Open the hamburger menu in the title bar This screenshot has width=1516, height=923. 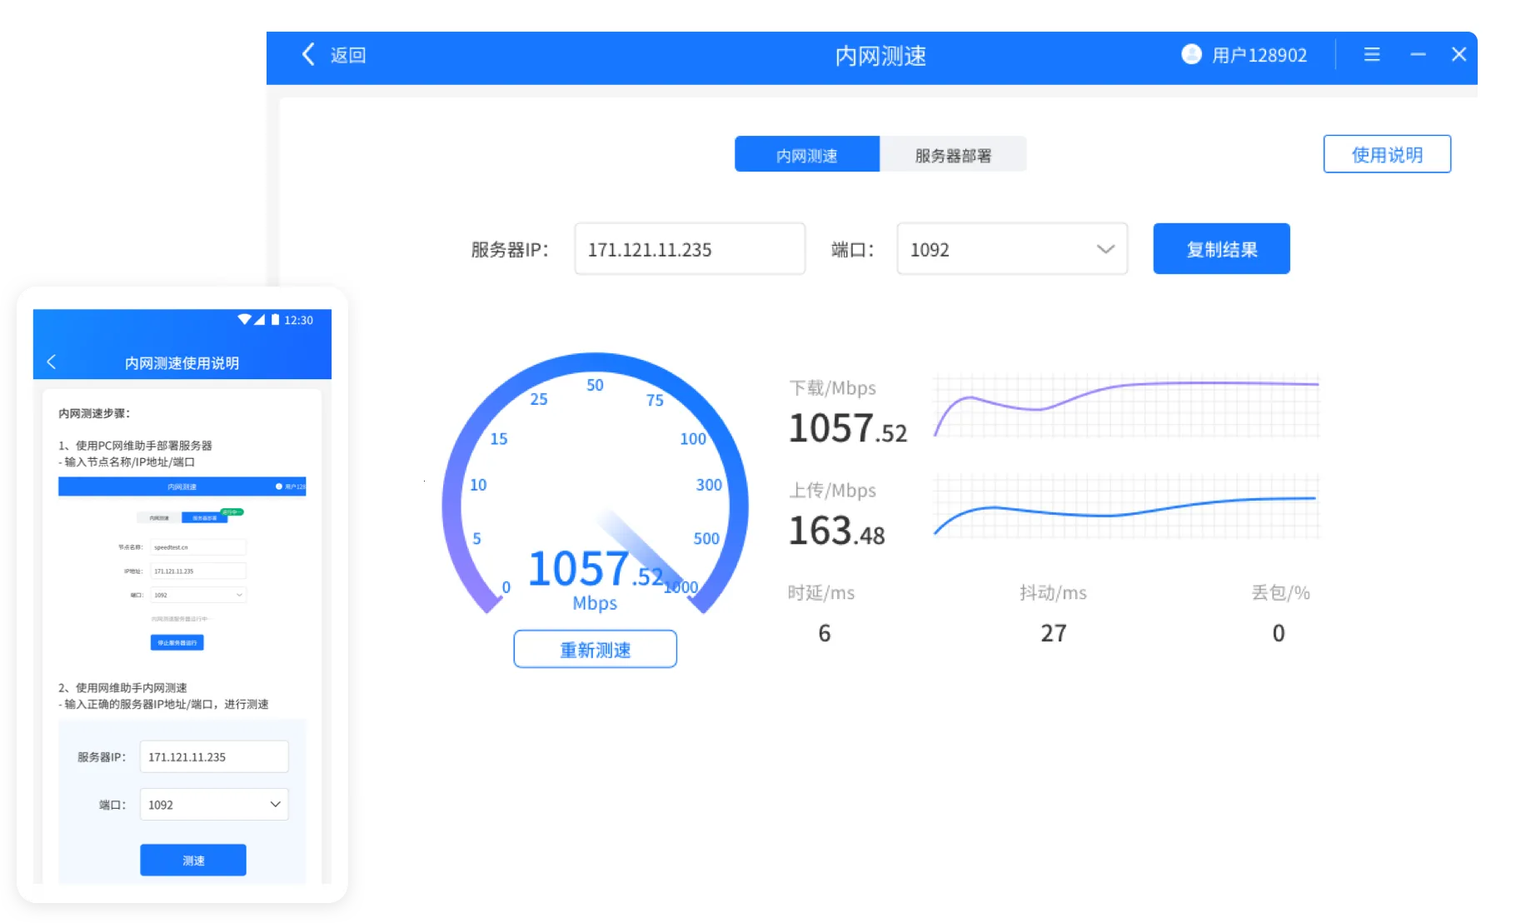pos(1371,55)
